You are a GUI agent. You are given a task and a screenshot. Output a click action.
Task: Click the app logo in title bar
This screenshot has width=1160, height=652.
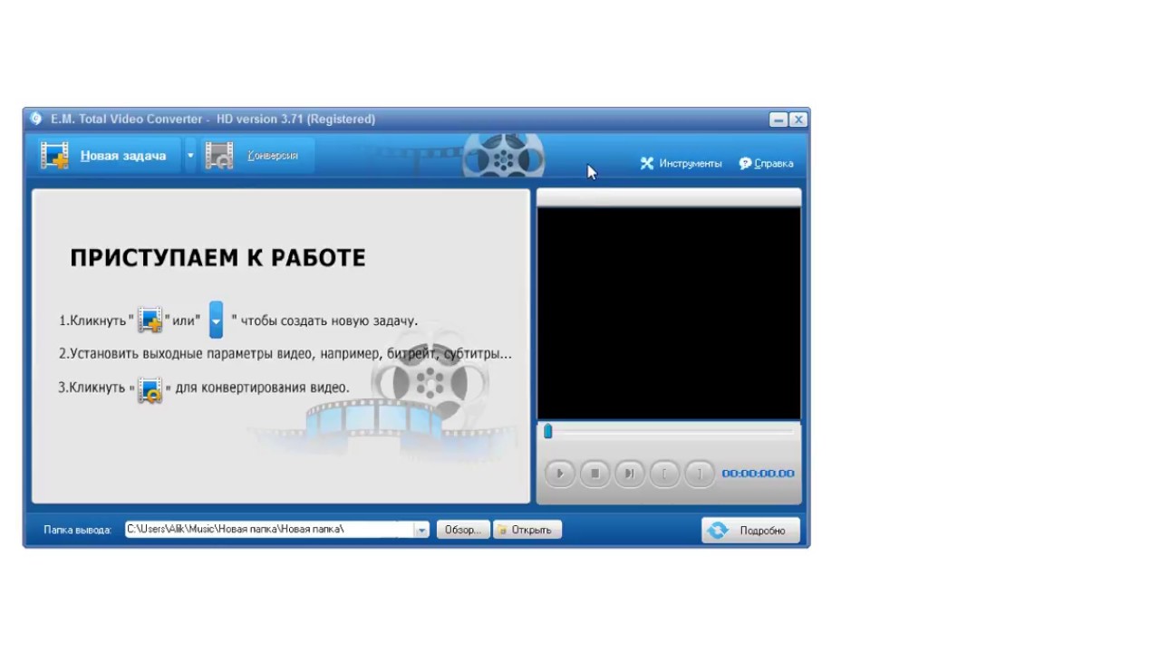click(x=35, y=119)
